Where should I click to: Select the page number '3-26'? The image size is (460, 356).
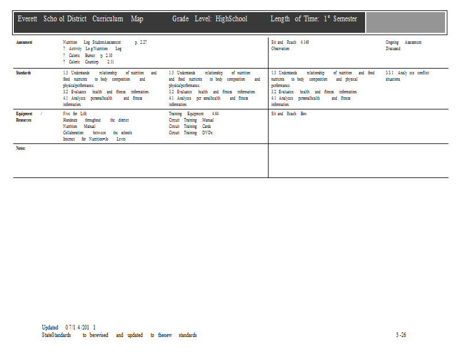(401, 335)
